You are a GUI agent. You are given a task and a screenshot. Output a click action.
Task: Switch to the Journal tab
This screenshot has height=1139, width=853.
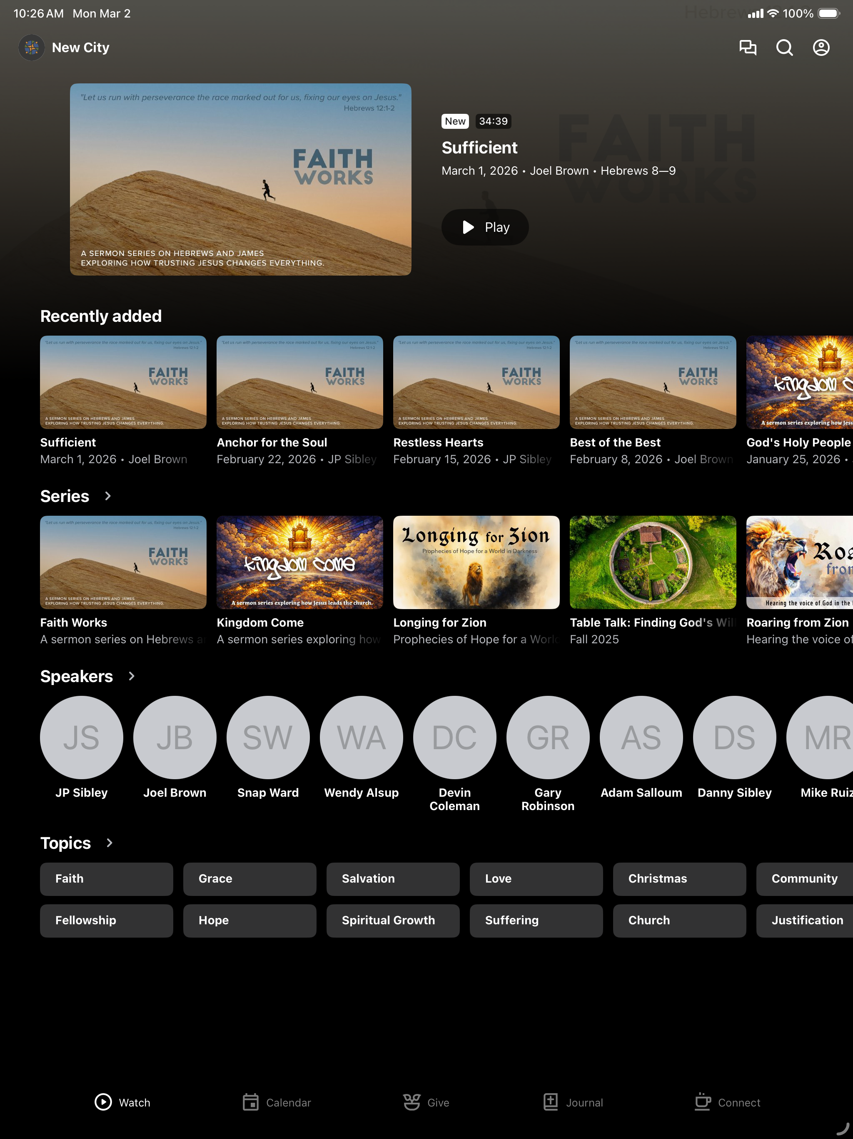point(573,1102)
